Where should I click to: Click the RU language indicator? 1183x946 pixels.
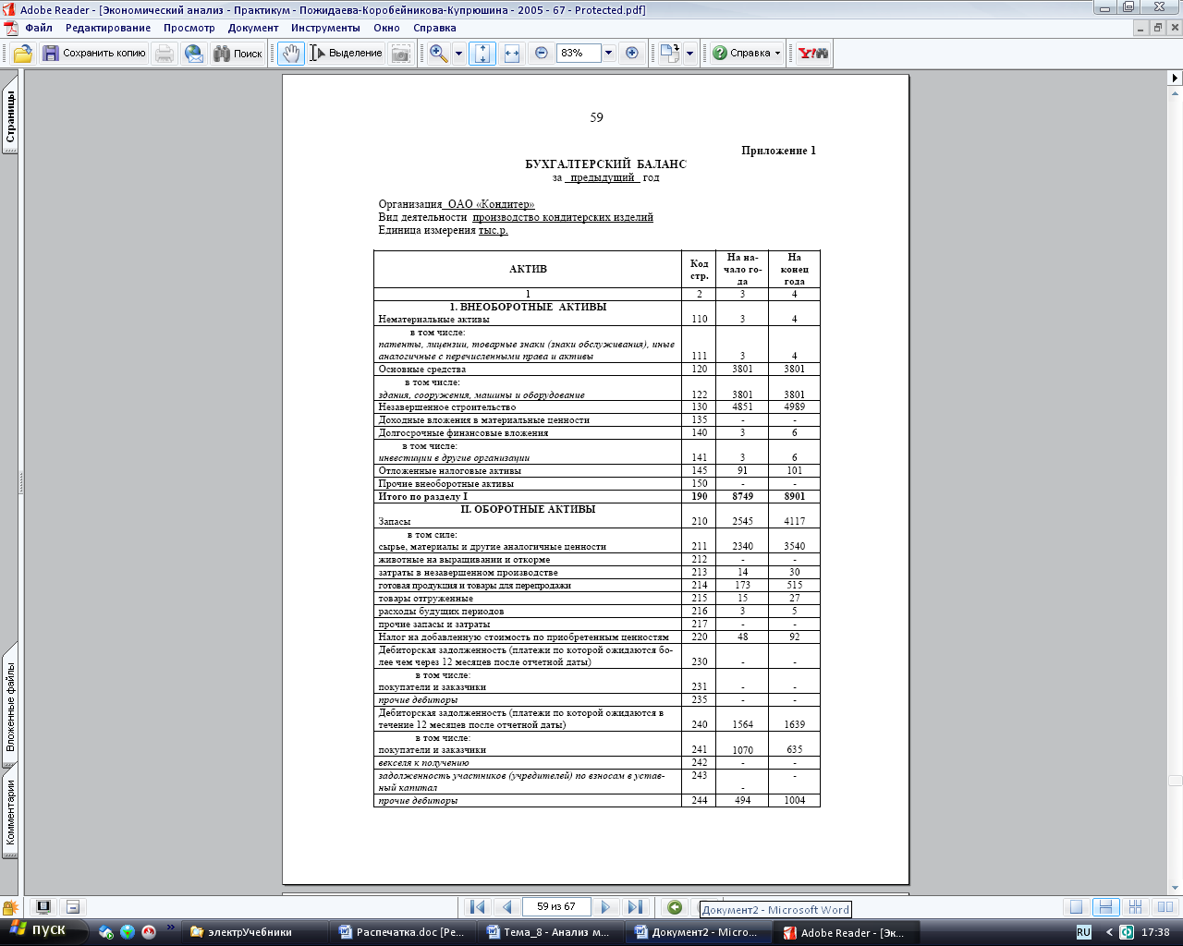1083,932
